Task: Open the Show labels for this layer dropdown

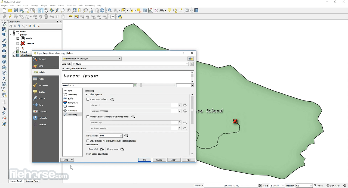Action: pos(91,58)
